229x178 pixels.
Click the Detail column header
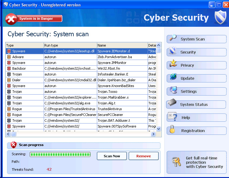(x=152, y=45)
